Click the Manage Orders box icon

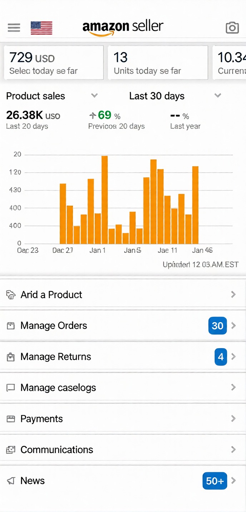coord(11,326)
